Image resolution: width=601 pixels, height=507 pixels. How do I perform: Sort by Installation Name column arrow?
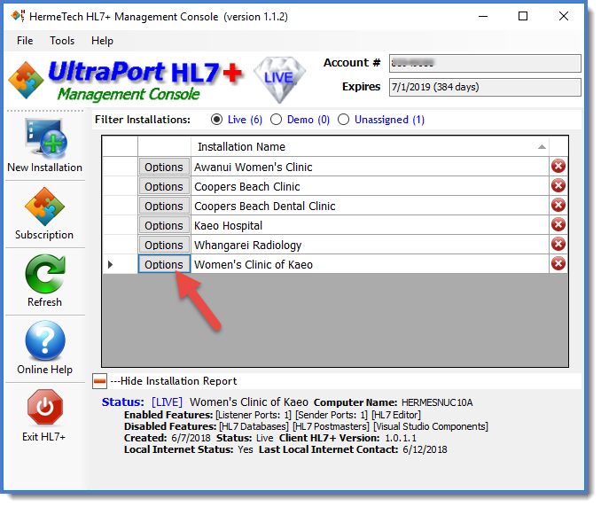[x=542, y=147]
